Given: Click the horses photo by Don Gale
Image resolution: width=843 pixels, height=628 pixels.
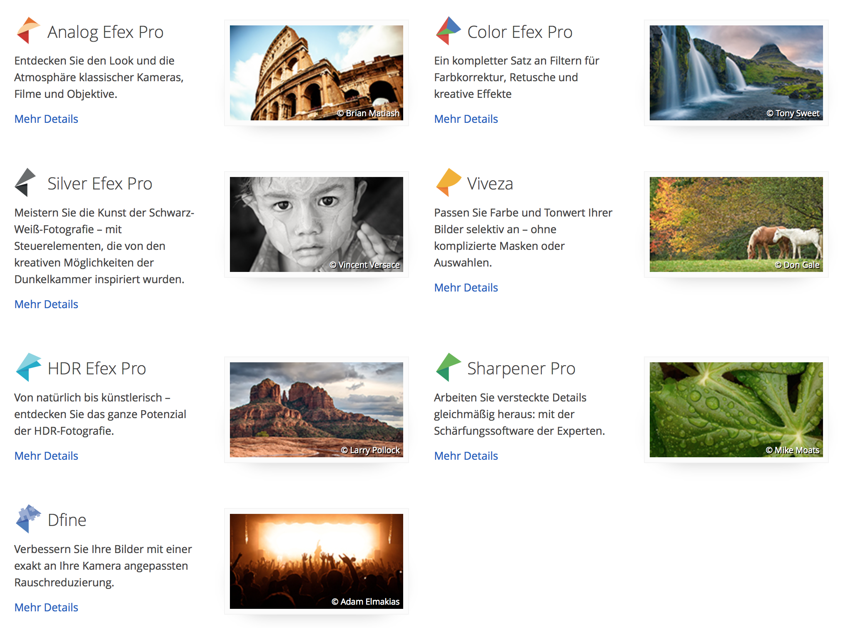Looking at the screenshot, I should pyautogui.click(x=736, y=224).
